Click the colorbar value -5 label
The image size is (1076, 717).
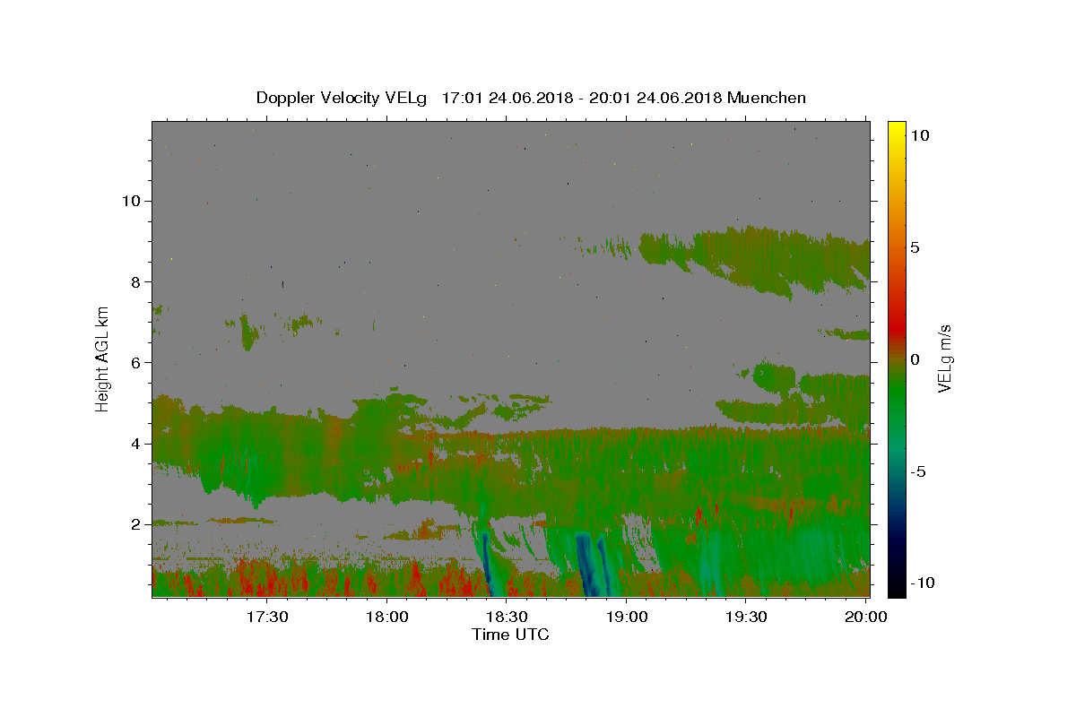[x=918, y=471]
